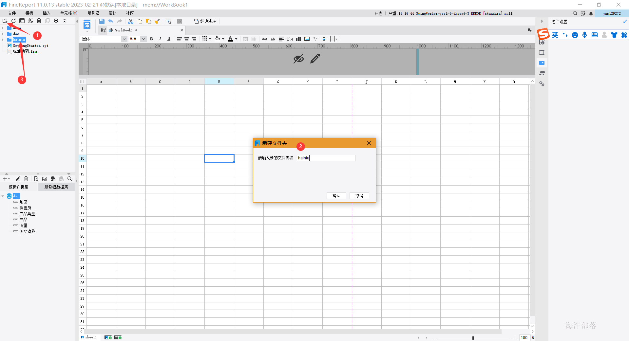
Task: Open the 插入 menu
Action: (47, 13)
